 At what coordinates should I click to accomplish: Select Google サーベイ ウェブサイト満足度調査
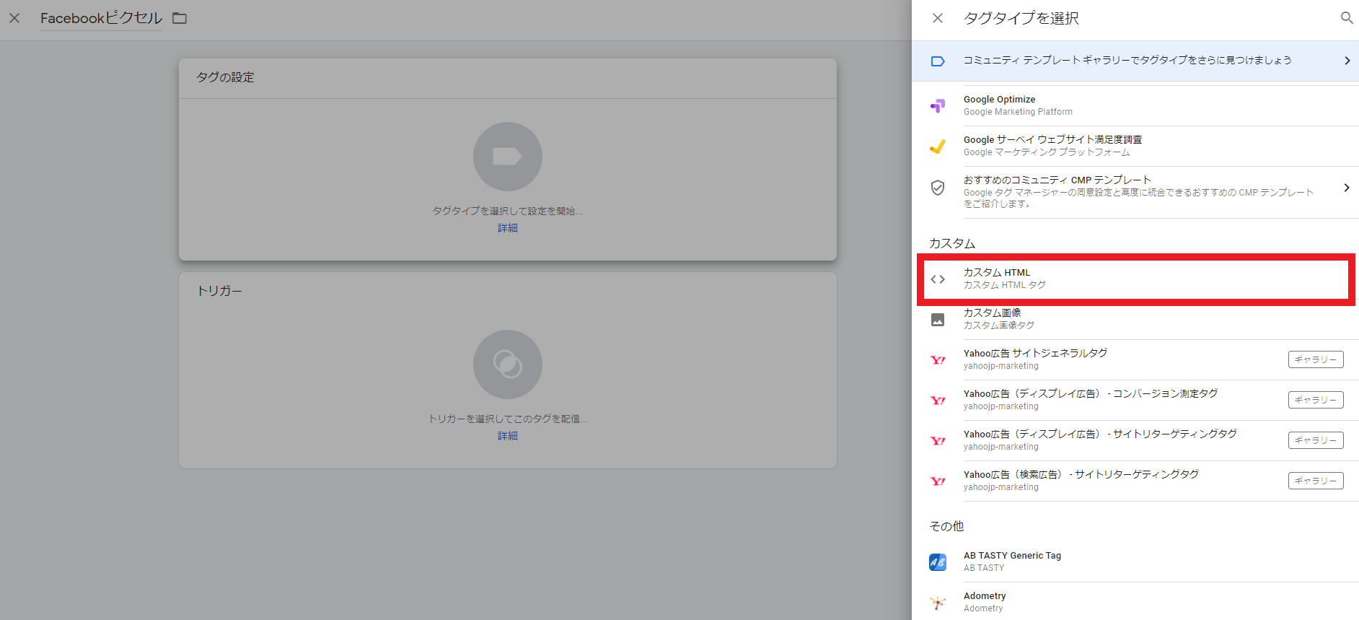pos(1135,146)
